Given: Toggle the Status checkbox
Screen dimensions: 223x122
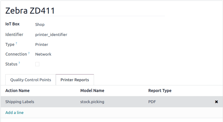Looking at the screenshot, I should click(x=37, y=64).
